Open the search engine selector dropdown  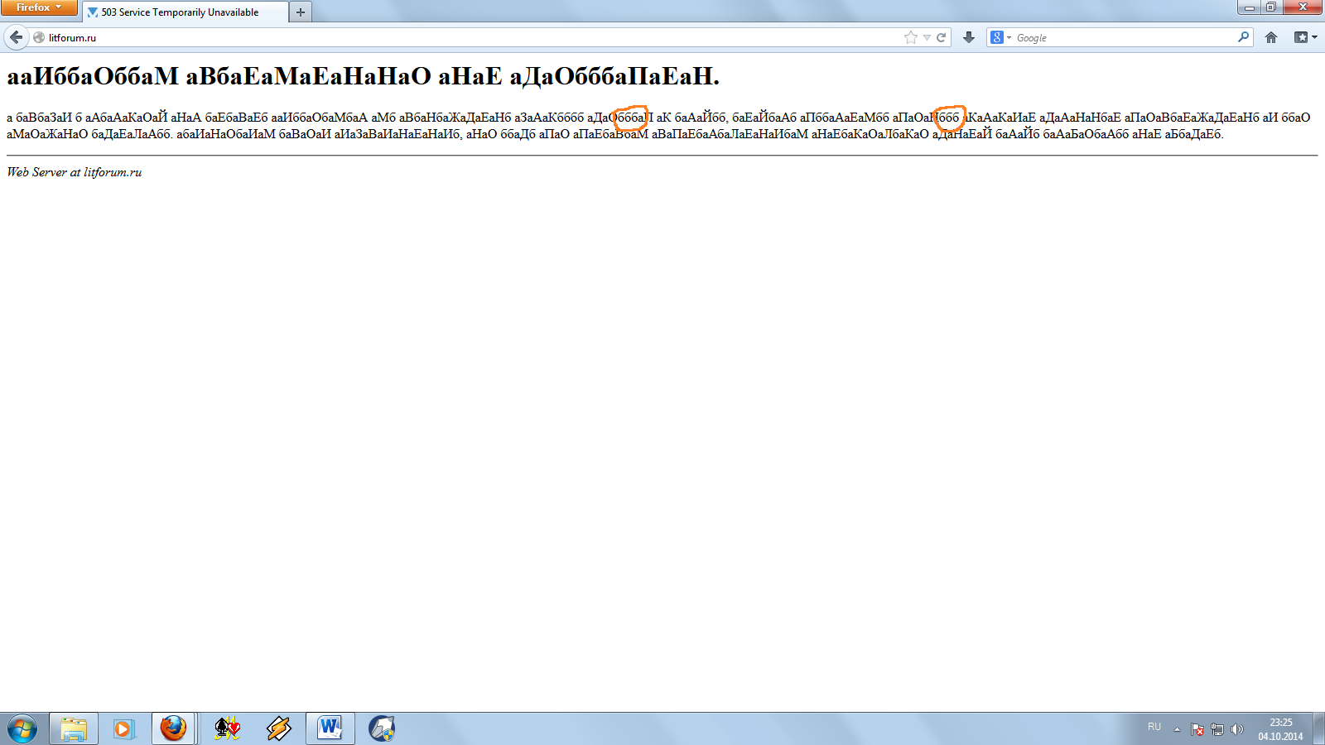pos(1001,37)
